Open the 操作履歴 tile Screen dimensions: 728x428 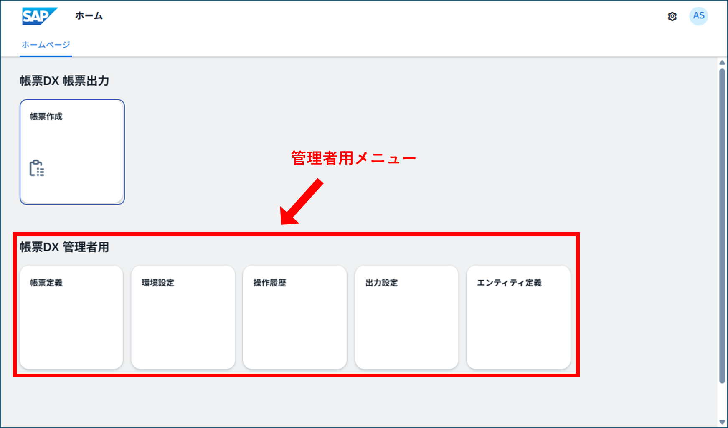point(294,317)
